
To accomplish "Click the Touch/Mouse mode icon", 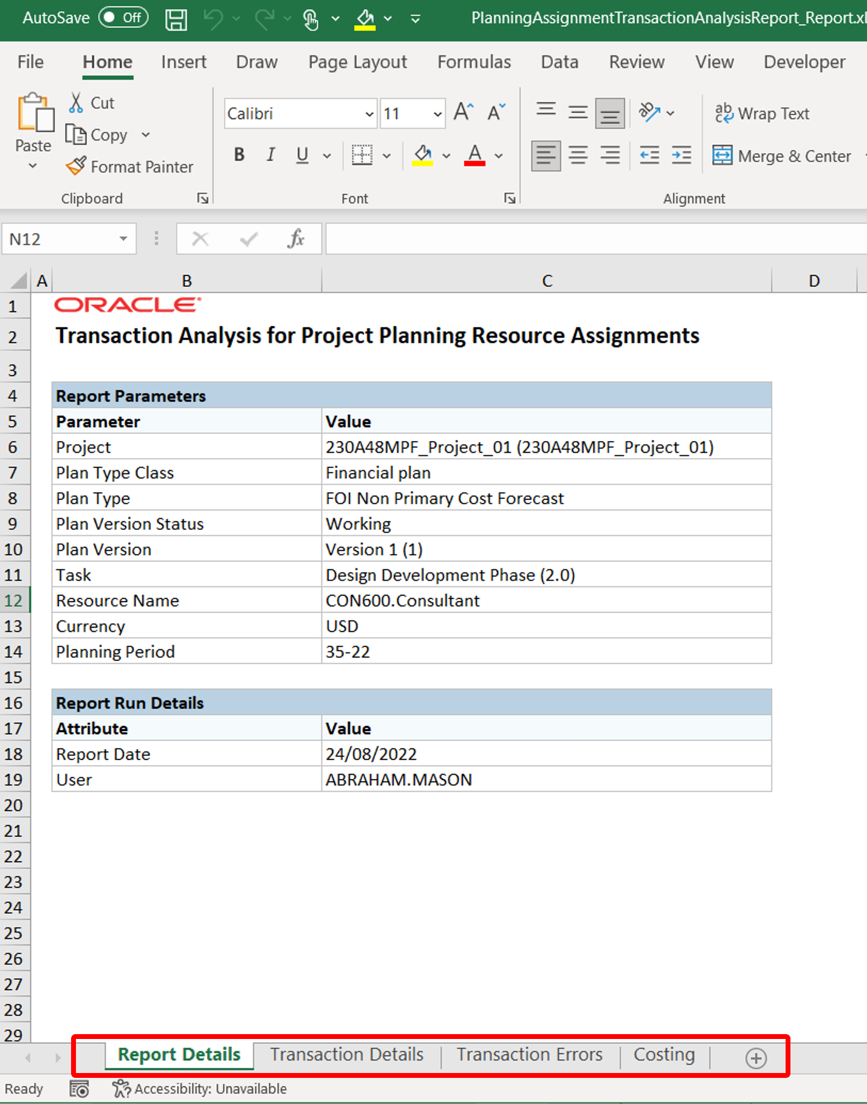I will point(310,19).
